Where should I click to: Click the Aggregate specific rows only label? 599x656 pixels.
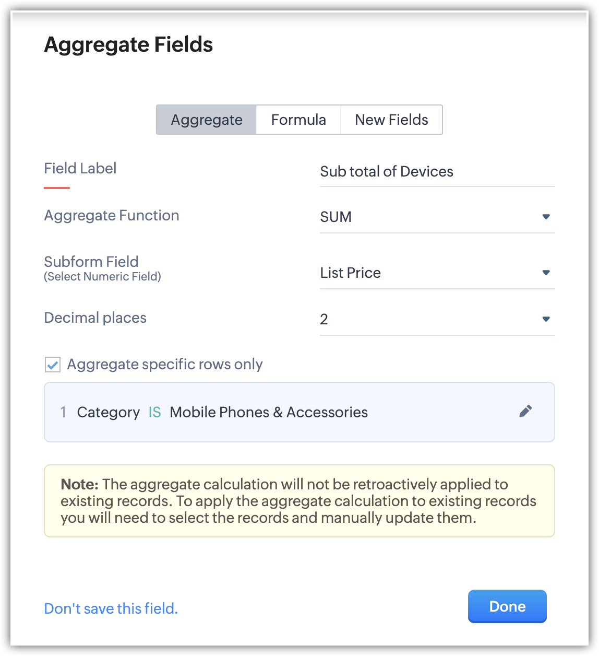(165, 365)
